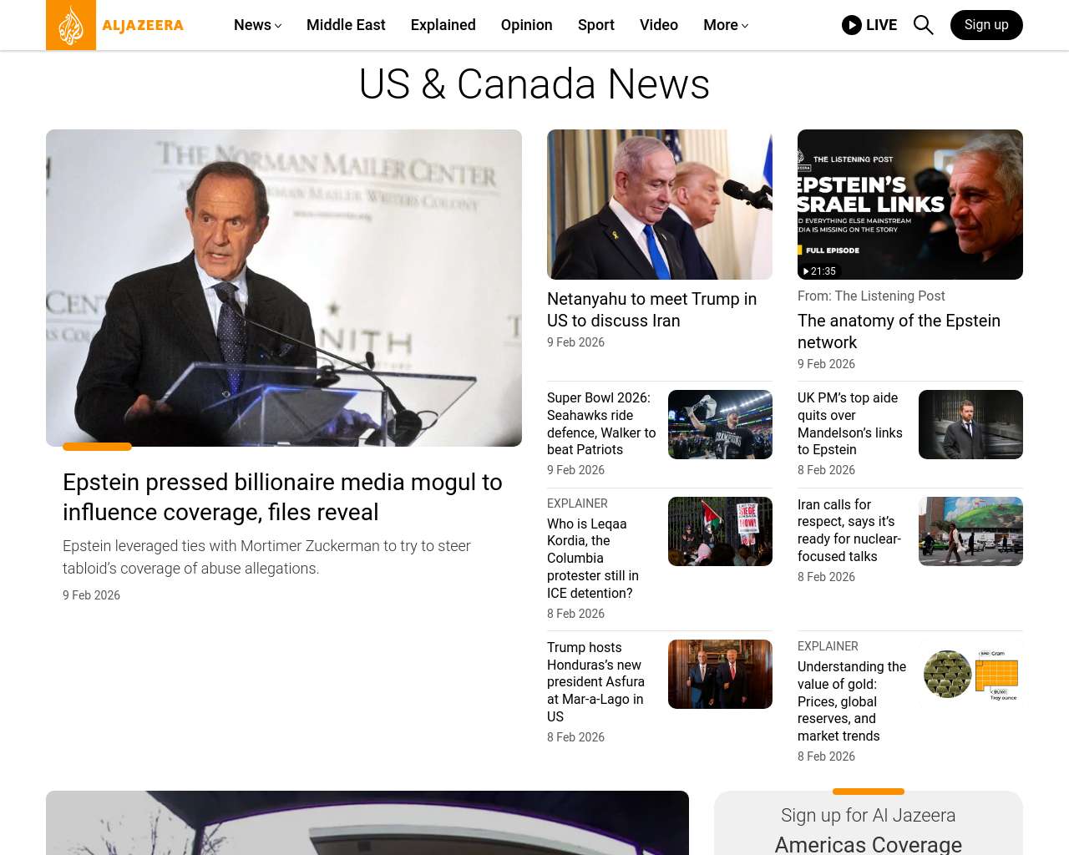Click the UK aide portrait thumbnail
1069x855 pixels.
coord(970,424)
